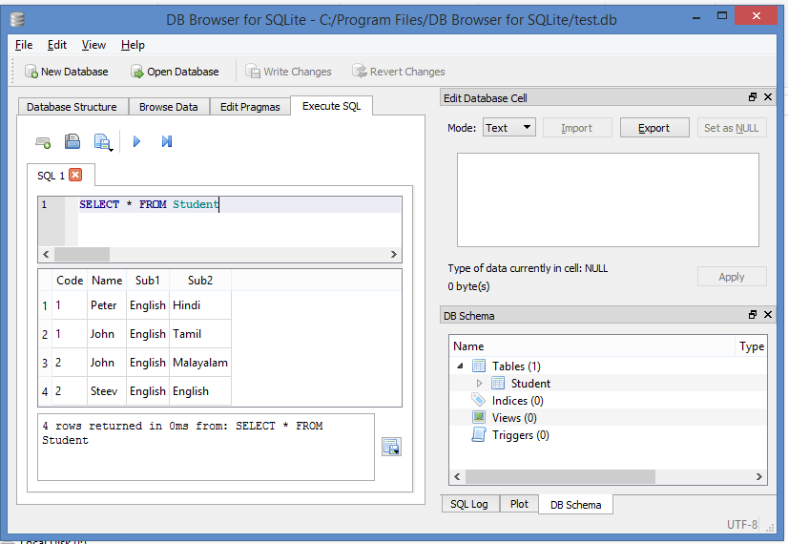Select the Steev cell

point(107,391)
